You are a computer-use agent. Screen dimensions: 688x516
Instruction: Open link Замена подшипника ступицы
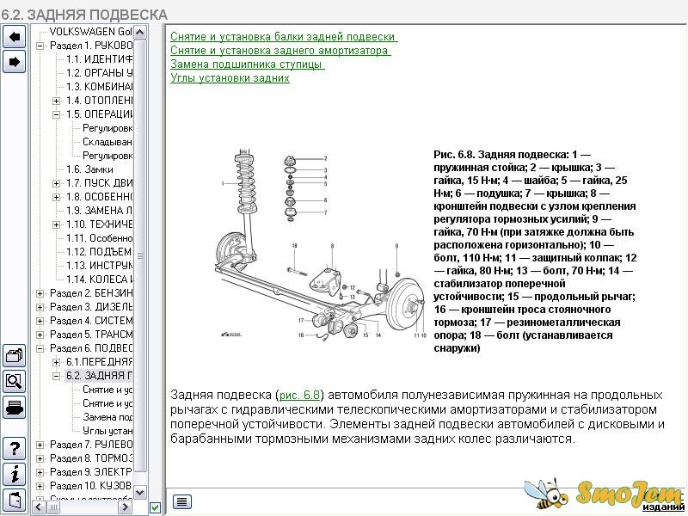[x=247, y=64]
